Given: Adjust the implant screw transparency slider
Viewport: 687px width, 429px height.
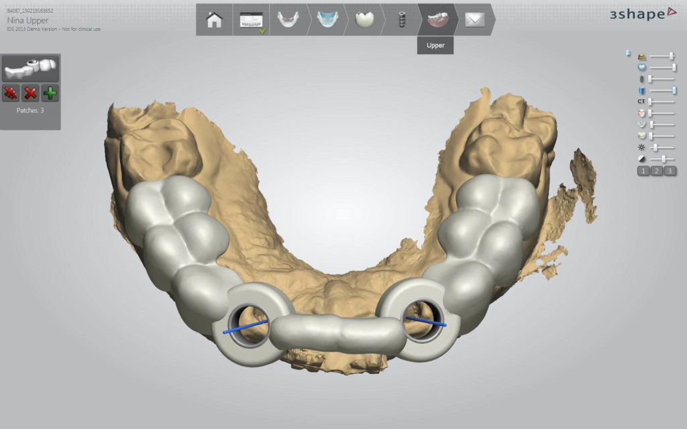Looking at the screenshot, I should [662, 79].
